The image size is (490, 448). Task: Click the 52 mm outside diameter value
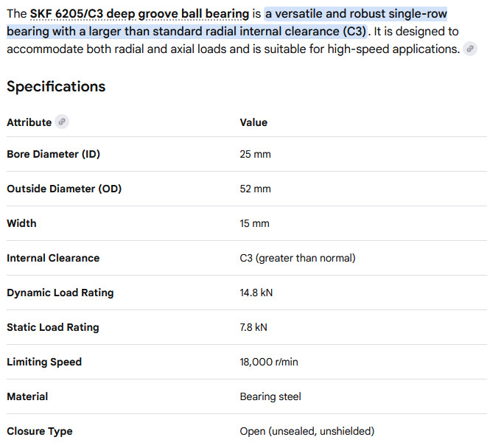pos(255,189)
